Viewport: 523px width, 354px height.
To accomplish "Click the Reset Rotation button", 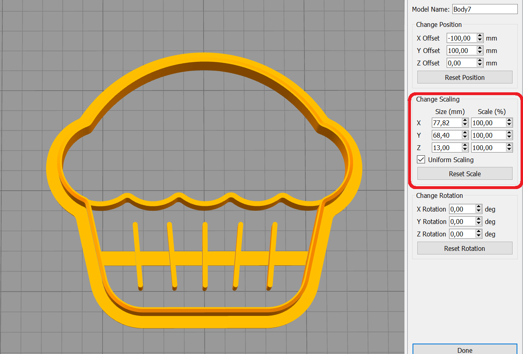I will [465, 248].
